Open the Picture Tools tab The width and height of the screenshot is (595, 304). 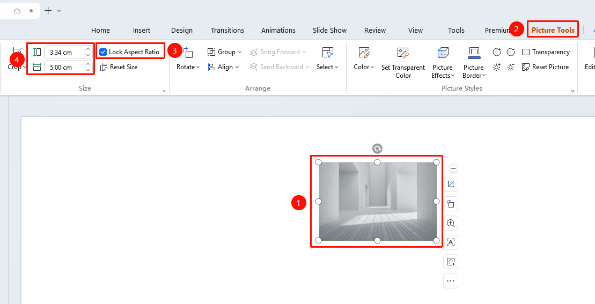click(x=553, y=31)
